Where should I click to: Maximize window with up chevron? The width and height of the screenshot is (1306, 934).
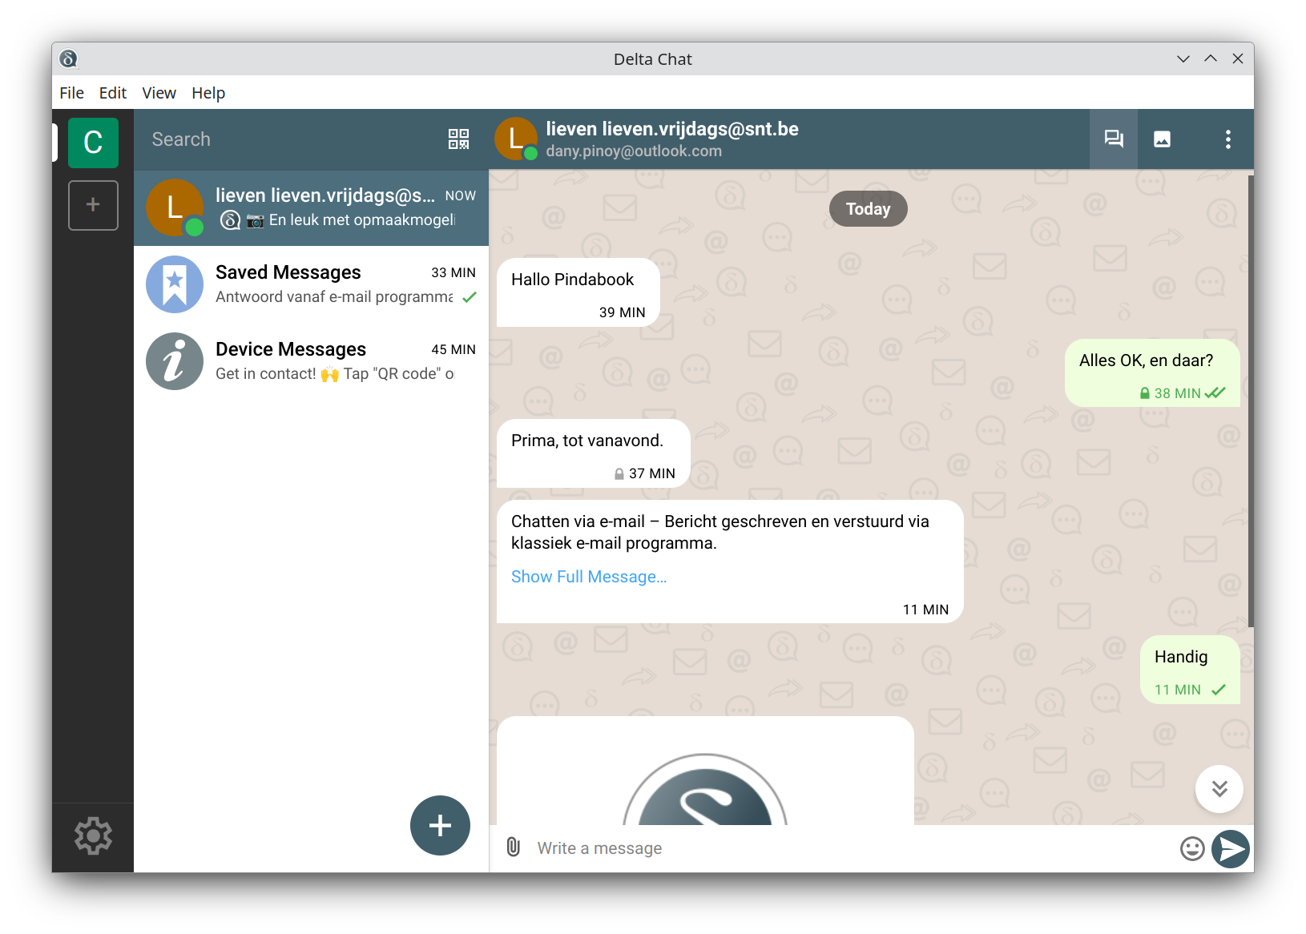(1210, 58)
